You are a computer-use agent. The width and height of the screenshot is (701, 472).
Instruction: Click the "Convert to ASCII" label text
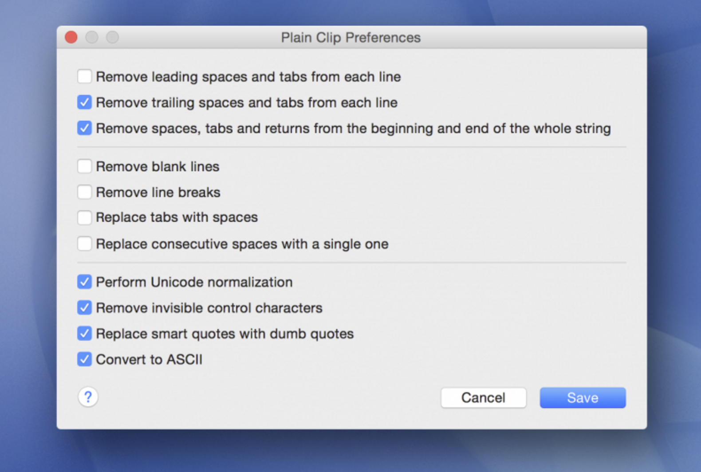pos(149,359)
